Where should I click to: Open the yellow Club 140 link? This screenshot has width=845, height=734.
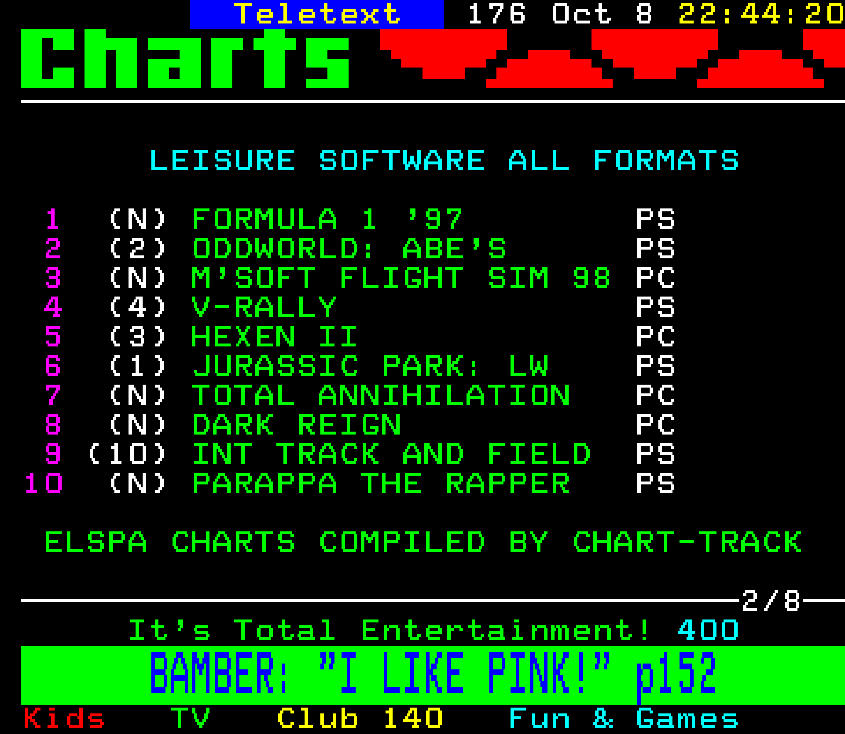(360, 718)
